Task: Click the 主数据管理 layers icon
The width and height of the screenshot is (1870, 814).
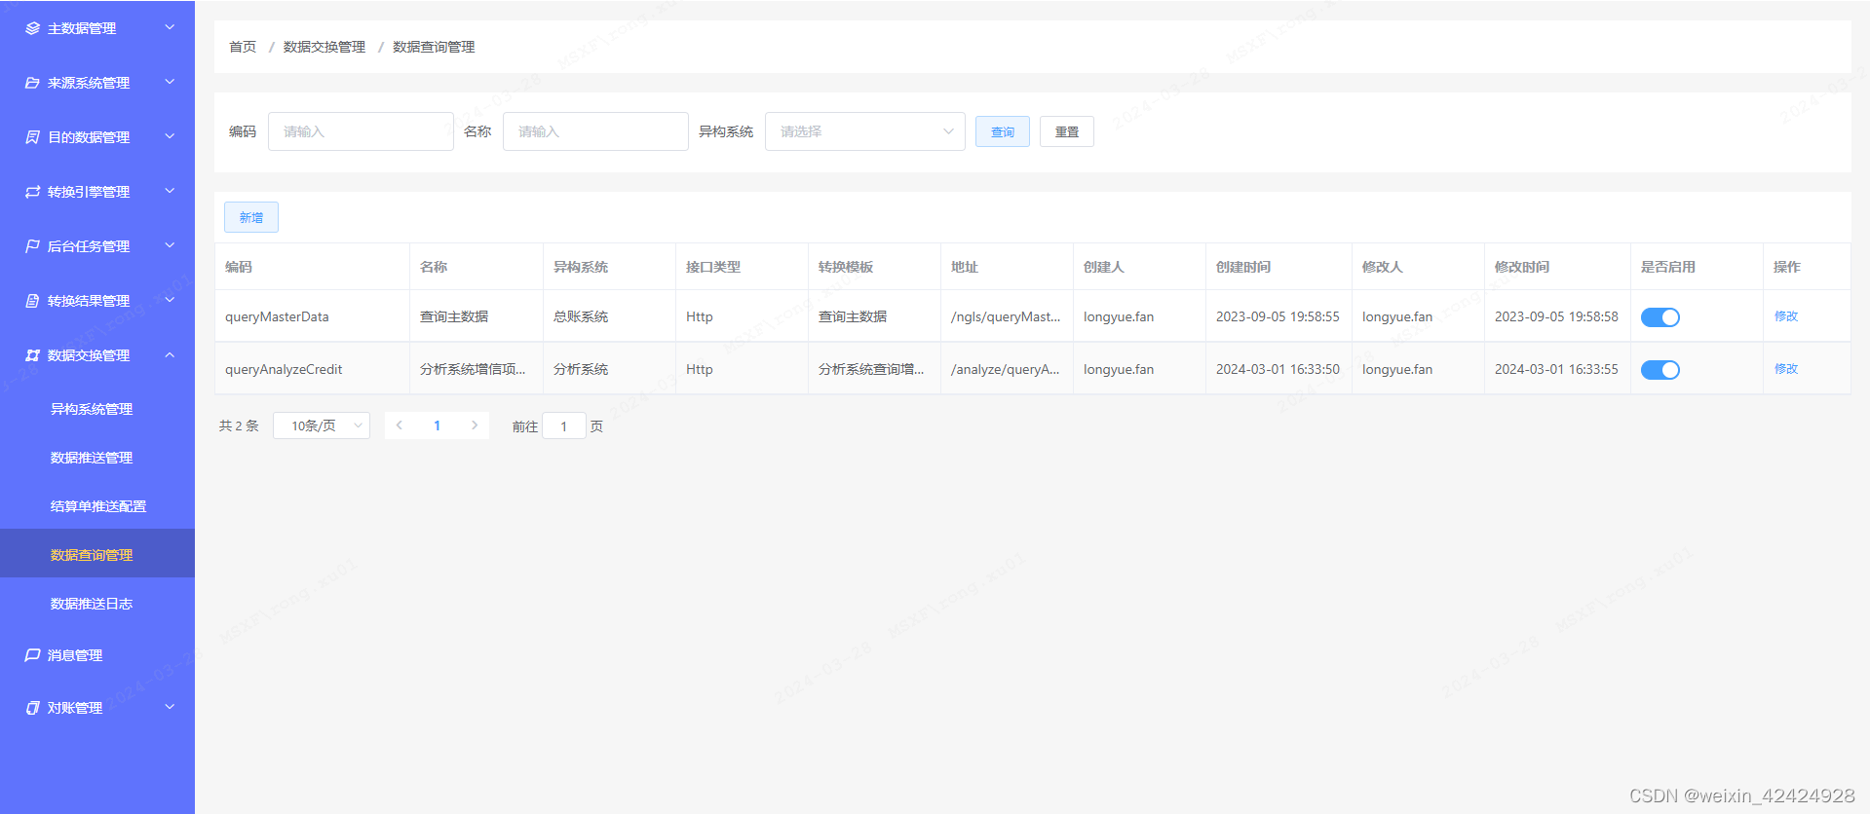Action: coord(32,28)
